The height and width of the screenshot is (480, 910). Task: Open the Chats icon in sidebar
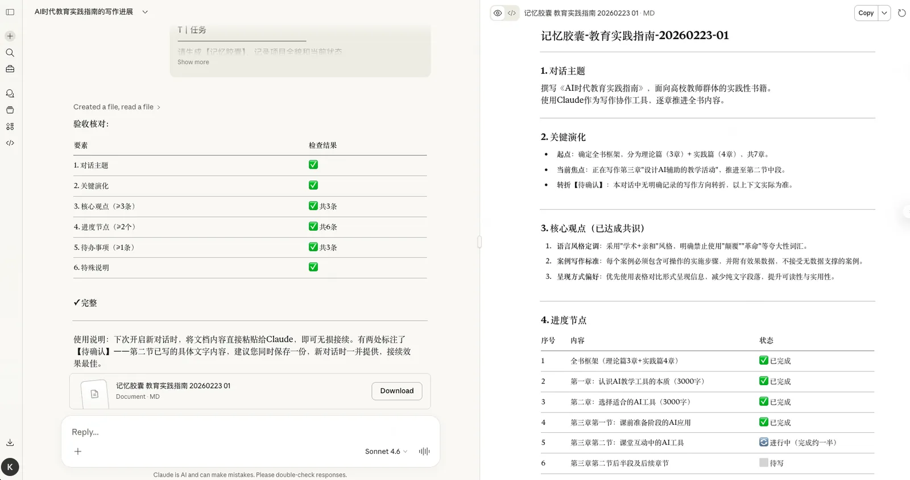click(x=10, y=93)
